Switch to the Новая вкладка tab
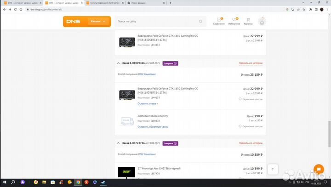331x187 pixels. tap(146, 3)
